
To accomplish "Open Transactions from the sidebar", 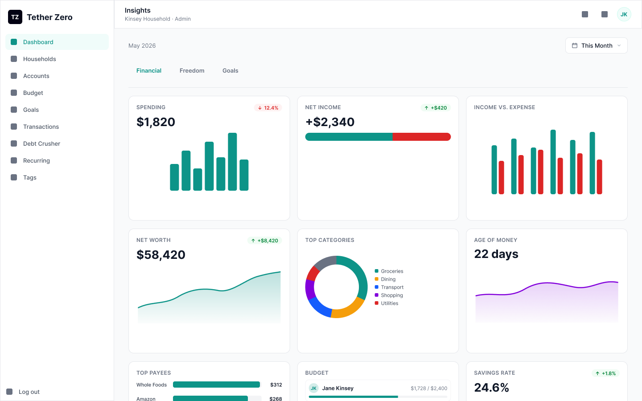I will point(57,127).
